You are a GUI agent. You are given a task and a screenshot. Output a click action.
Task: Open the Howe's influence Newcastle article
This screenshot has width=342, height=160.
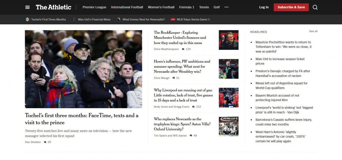[182, 66]
